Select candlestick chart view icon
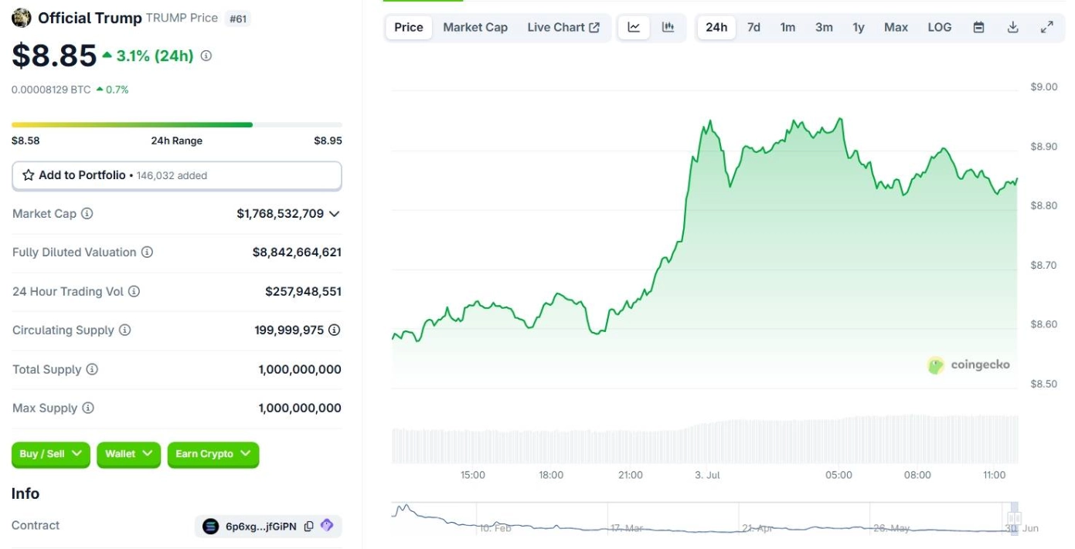 coord(668,27)
